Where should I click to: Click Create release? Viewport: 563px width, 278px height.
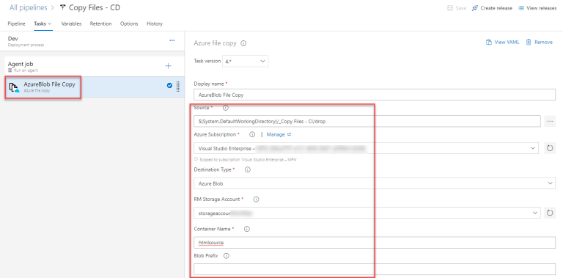coord(492,8)
